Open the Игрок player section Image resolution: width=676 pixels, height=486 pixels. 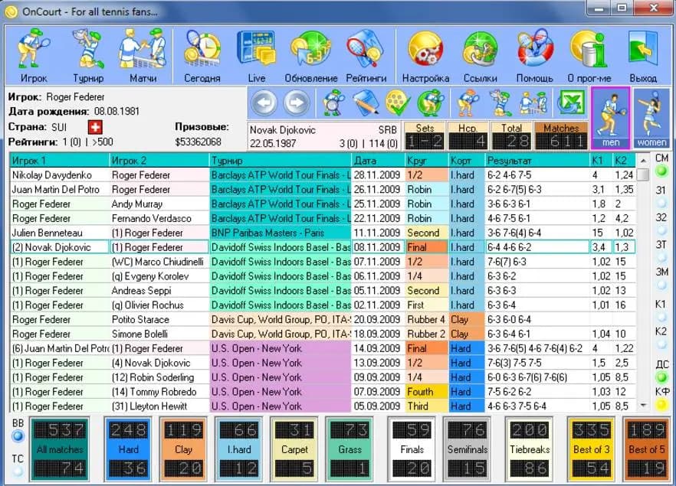[x=34, y=56]
